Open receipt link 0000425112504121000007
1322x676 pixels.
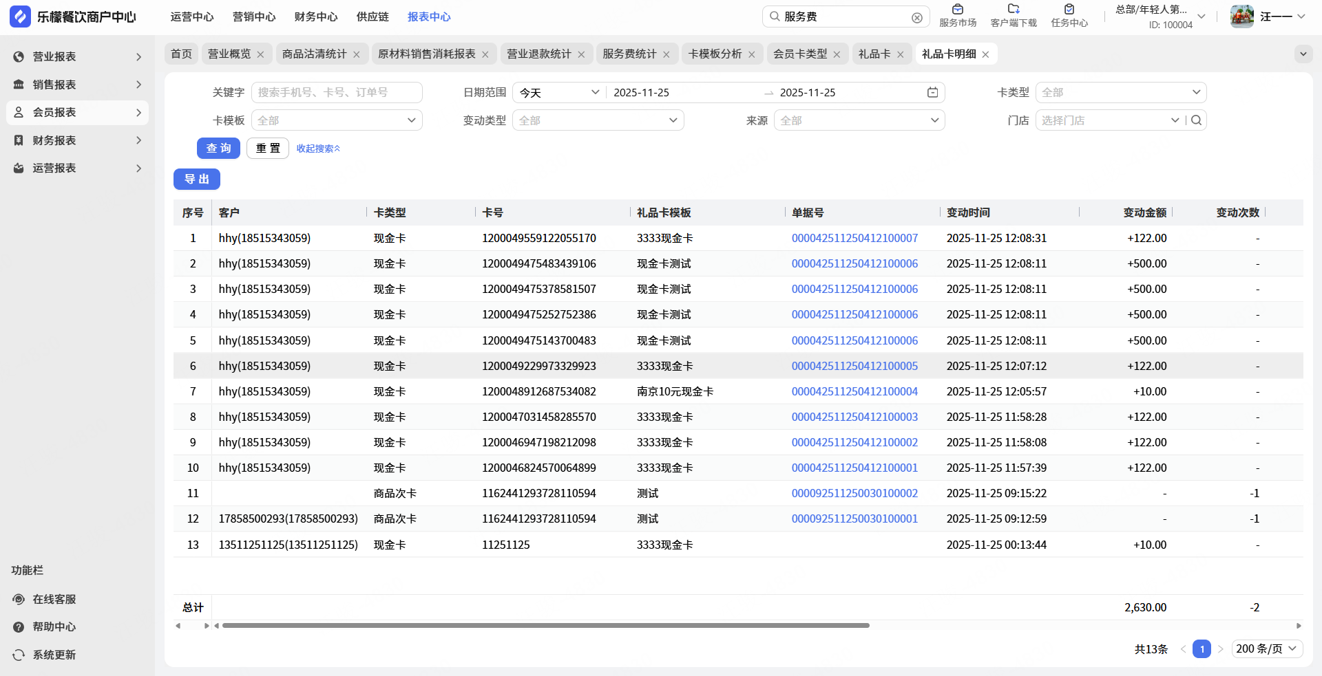pos(854,238)
